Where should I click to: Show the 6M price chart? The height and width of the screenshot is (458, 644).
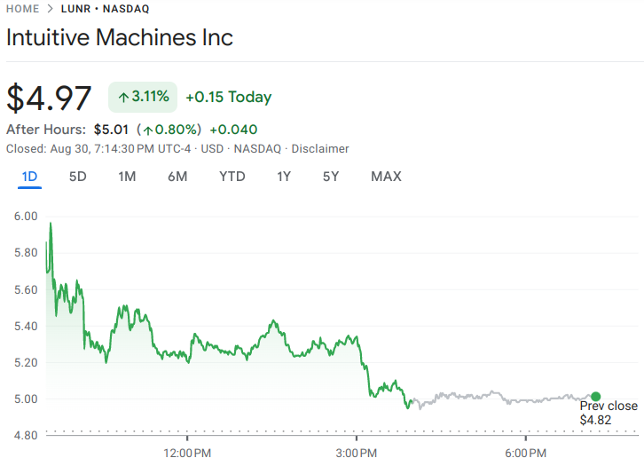[177, 177]
